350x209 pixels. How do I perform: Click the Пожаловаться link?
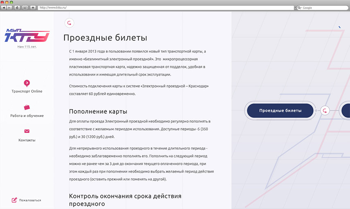click(x=30, y=200)
